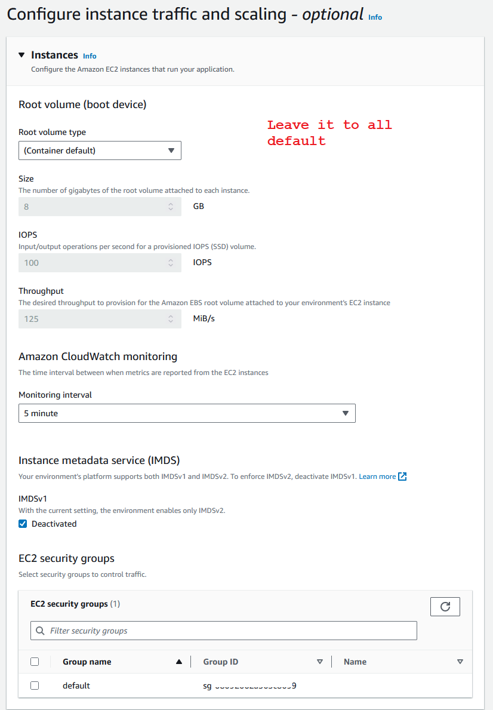
Task: Open the Info link beside the page title
Action: 375,17
